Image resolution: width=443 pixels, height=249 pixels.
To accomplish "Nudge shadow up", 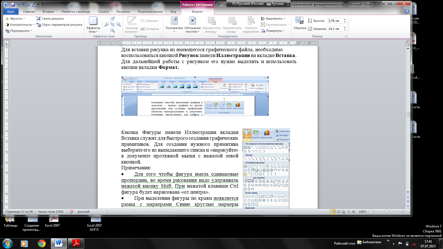I will coord(112,19).
